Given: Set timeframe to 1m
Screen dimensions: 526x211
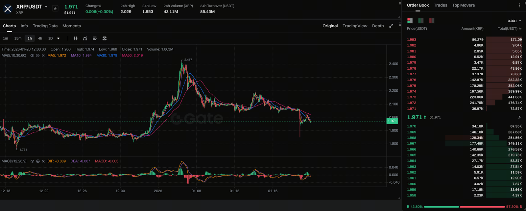Looking at the screenshot, I should pos(6,38).
